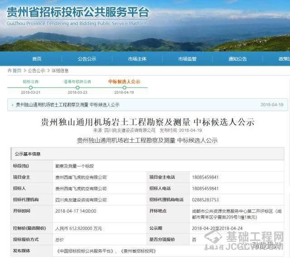290x258 pixels.
Task: Select the 中标候选人公示 stage label
Action: click(124, 82)
